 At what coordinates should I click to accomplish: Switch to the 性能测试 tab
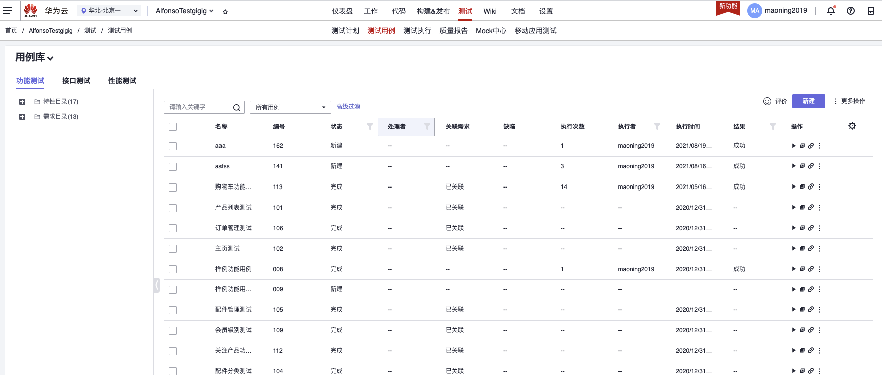(x=122, y=81)
